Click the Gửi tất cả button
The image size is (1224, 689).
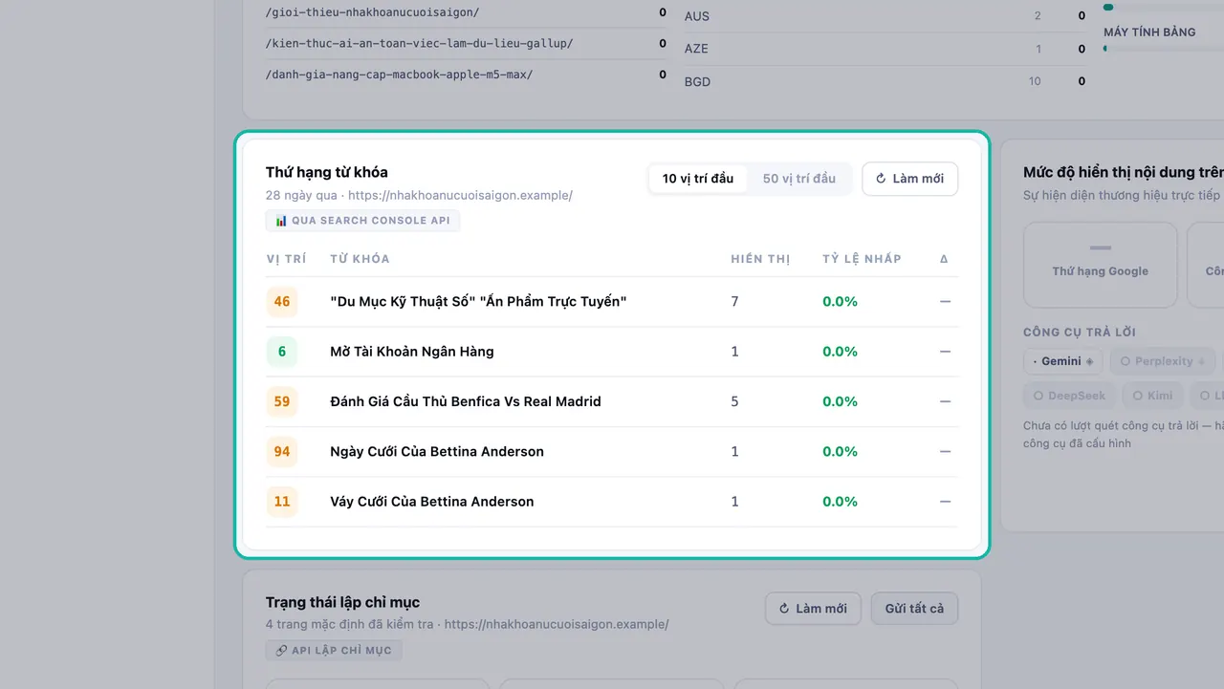[914, 609]
